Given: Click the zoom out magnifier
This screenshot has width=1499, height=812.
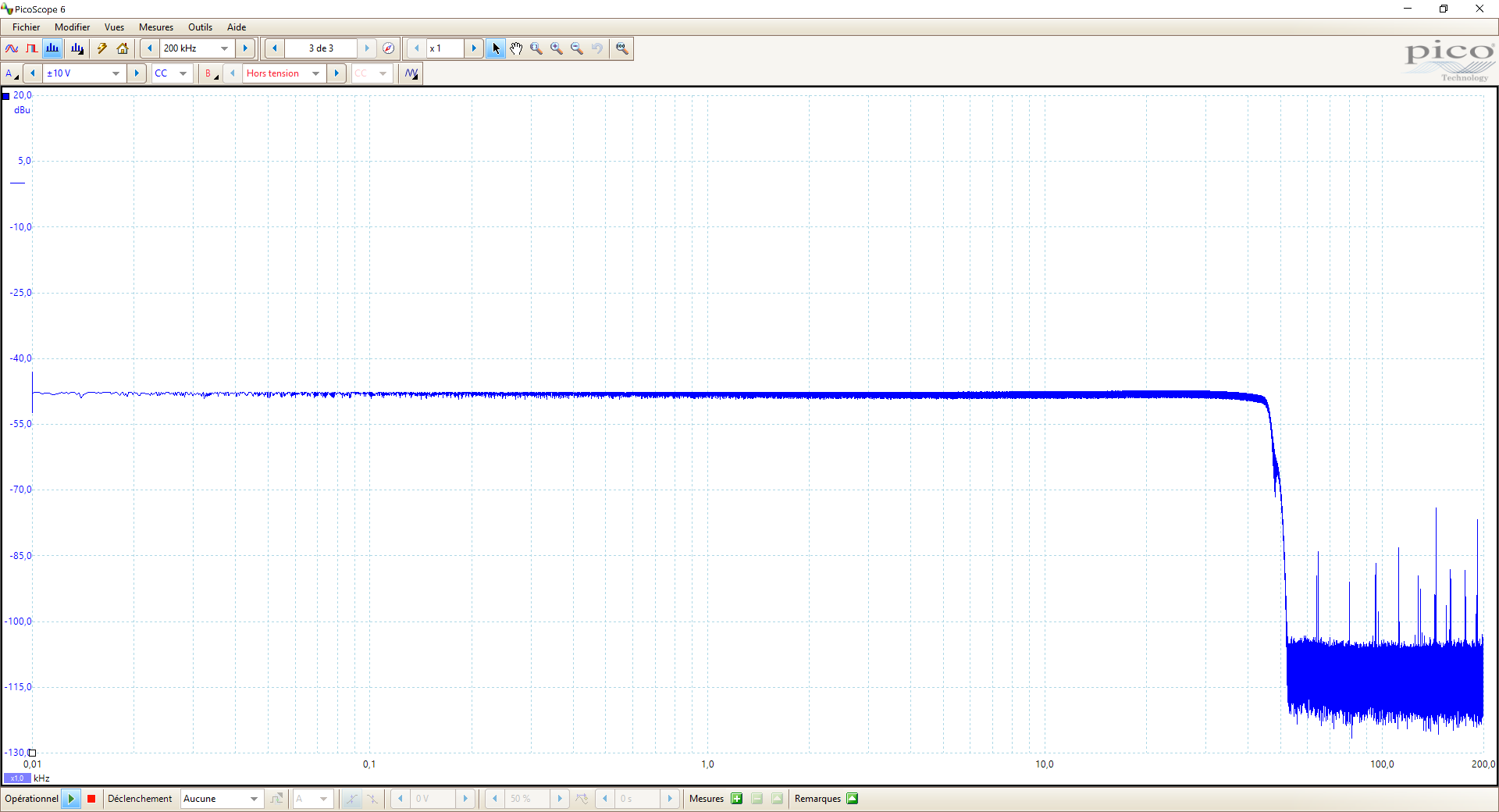Looking at the screenshot, I should click(577, 48).
